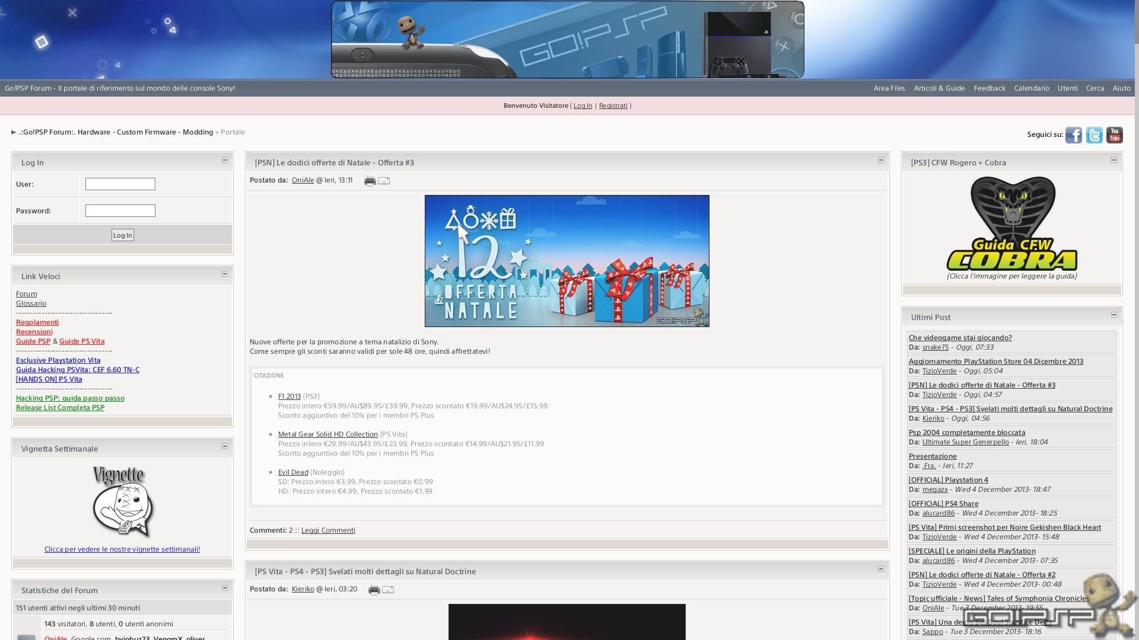Collapse the Statistiche del Forum panel
The image size is (1139, 640).
tap(225, 588)
